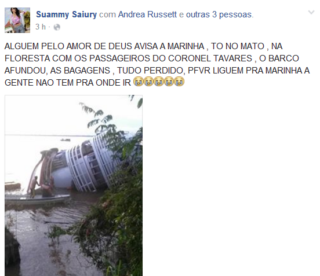This screenshot has height=276, width=320.
Task: Click the 'GENTE NAO TEM PRA ONDE IR' line
Action: coord(68,83)
